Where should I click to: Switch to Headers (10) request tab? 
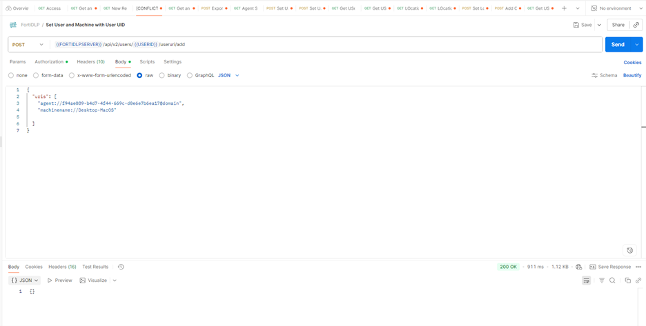[x=90, y=62]
